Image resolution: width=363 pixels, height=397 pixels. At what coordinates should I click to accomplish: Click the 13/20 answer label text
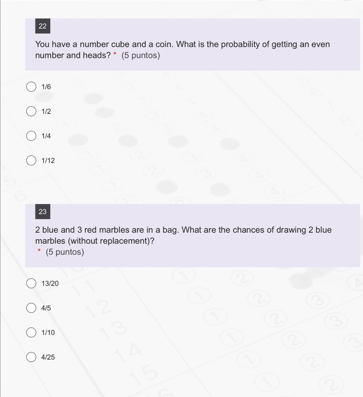50,284
